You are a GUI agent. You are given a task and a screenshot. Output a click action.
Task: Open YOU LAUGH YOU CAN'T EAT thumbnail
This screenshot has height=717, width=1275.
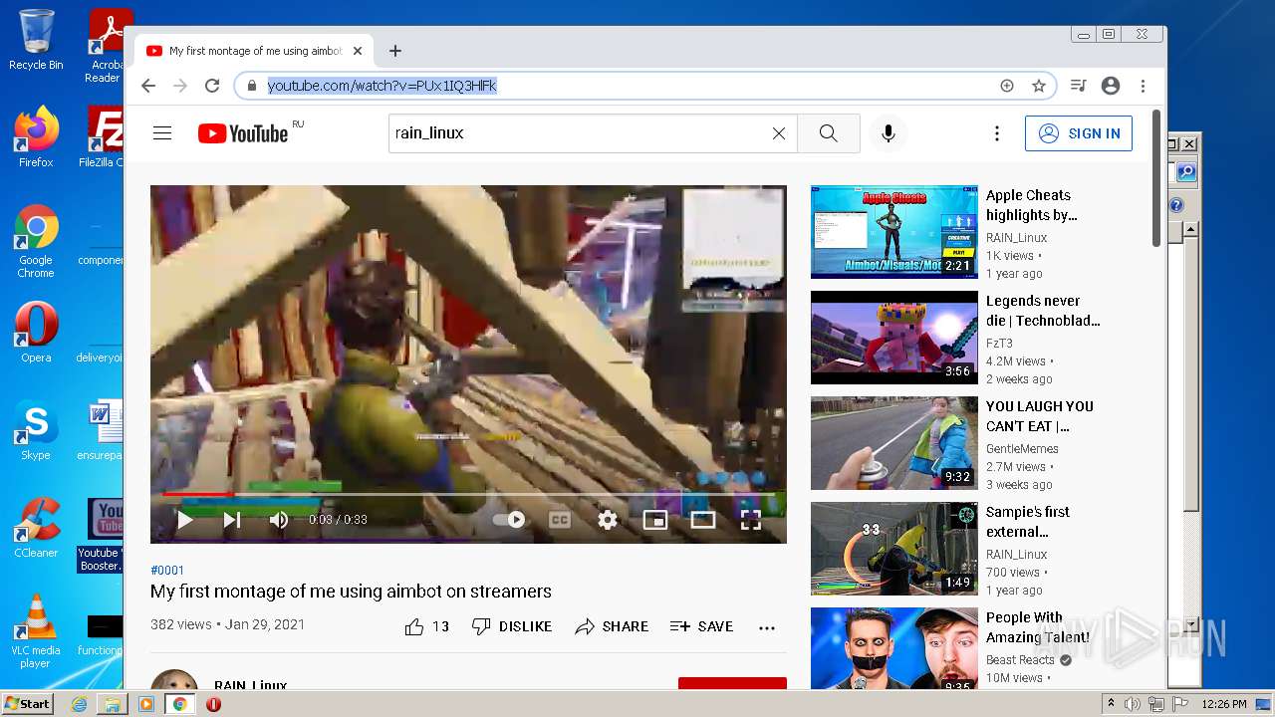click(894, 443)
